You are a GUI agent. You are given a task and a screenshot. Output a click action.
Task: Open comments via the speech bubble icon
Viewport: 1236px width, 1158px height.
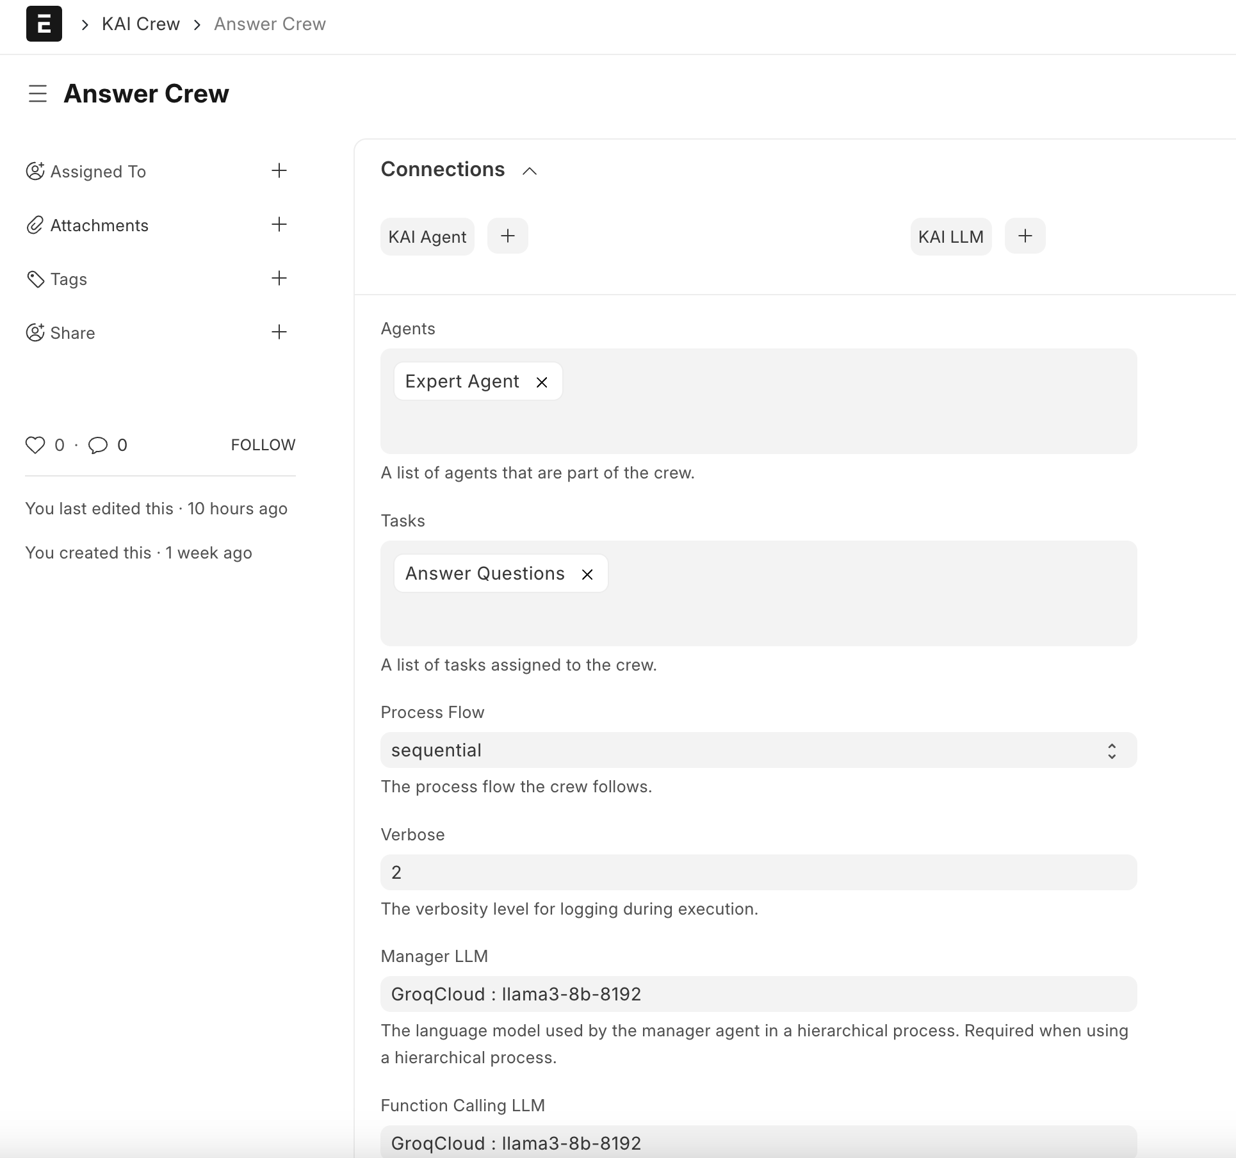pos(98,444)
